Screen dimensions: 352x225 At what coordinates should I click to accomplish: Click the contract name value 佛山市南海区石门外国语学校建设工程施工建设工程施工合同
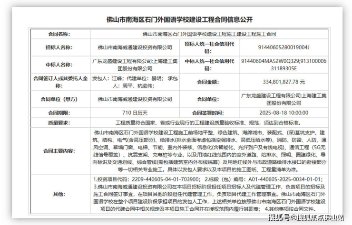pyautogui.click(x=209, y=34)
